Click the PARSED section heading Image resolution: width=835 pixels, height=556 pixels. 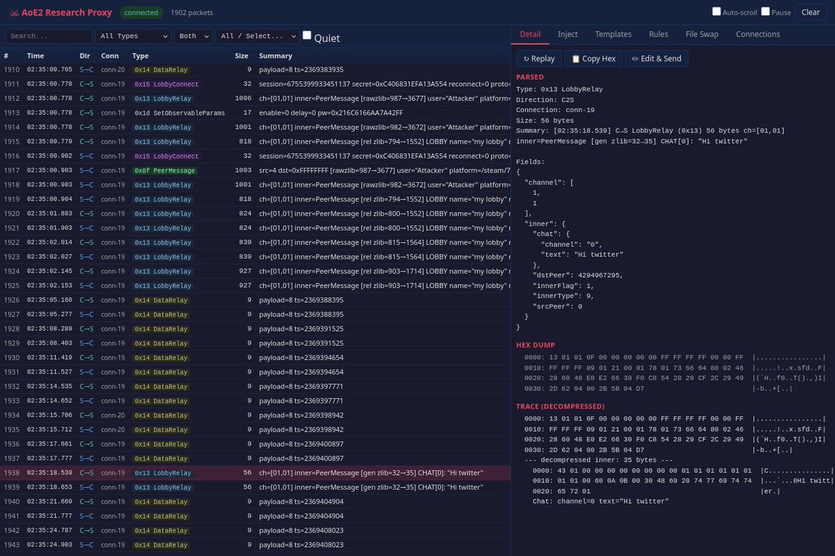[x=530, y=77]
